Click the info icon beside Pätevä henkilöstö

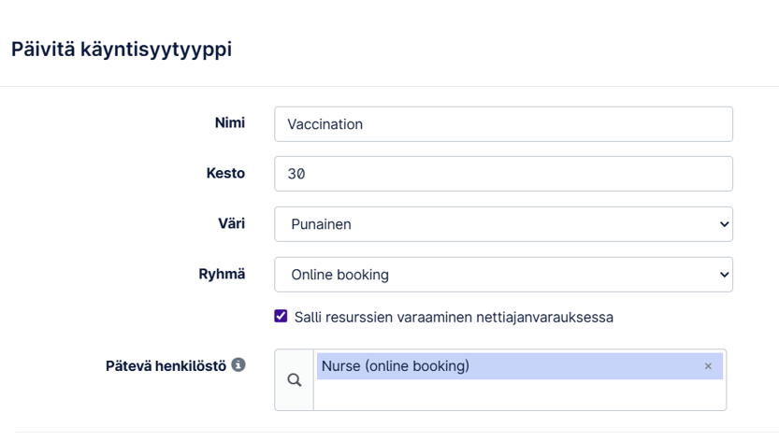tap(238, 365)
